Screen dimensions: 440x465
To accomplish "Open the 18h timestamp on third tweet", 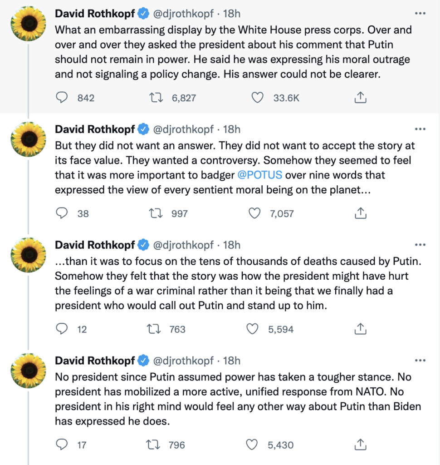I will [231, 245].
